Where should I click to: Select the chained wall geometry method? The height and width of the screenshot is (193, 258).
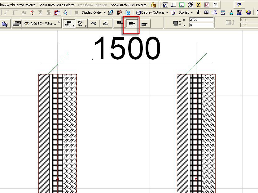[x=68, y=24]
